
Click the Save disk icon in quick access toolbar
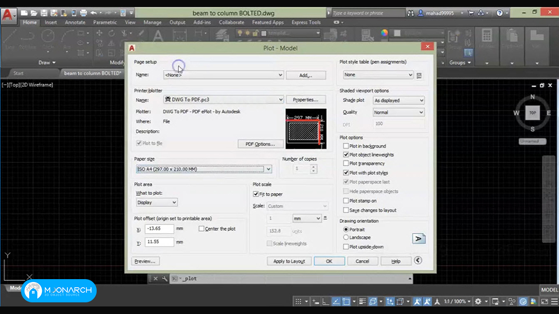(44, 13)
